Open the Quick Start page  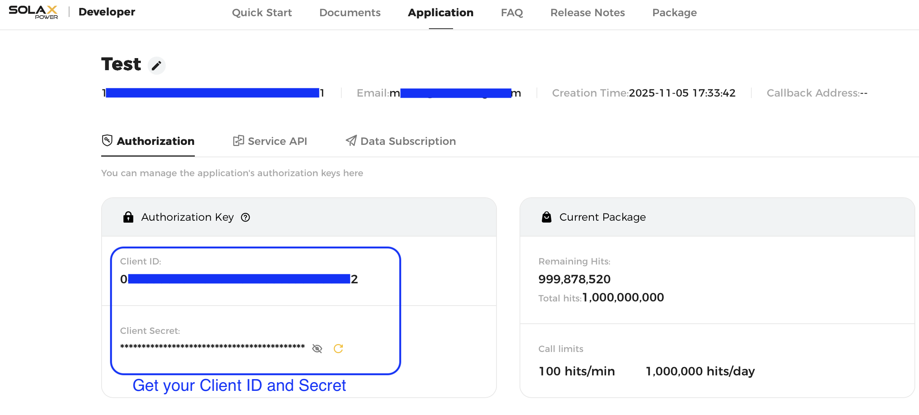(x=262, y=13)
